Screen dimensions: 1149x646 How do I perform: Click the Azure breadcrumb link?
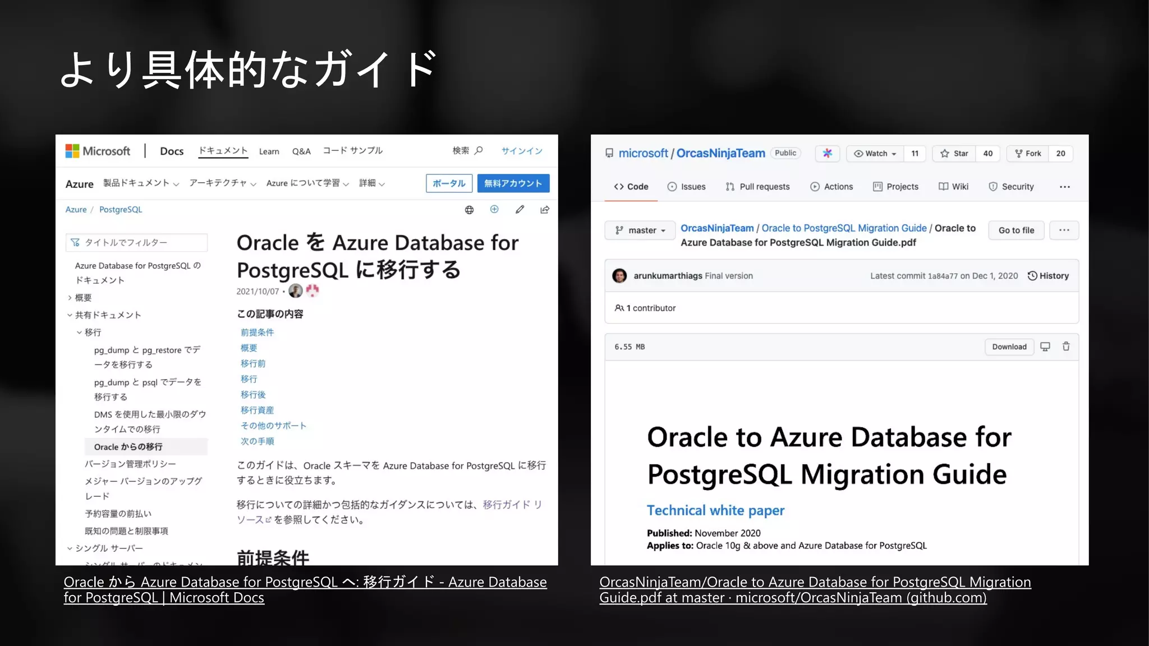76,210
